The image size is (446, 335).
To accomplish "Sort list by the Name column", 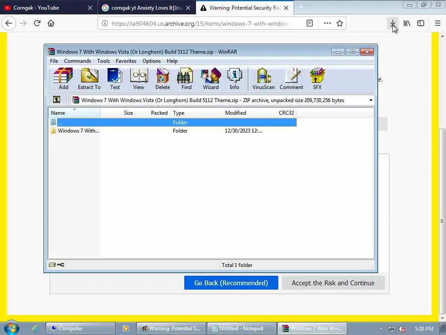I will click(x=74, y=113).
